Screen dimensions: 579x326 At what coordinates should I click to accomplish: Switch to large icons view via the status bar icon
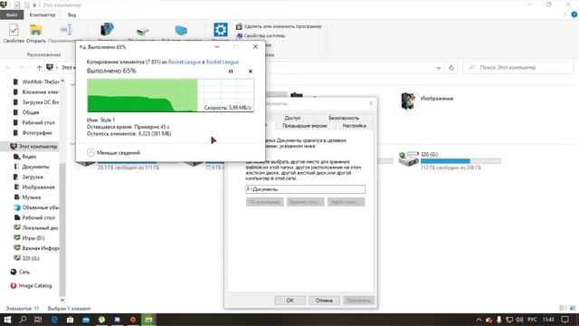[573, 308]
